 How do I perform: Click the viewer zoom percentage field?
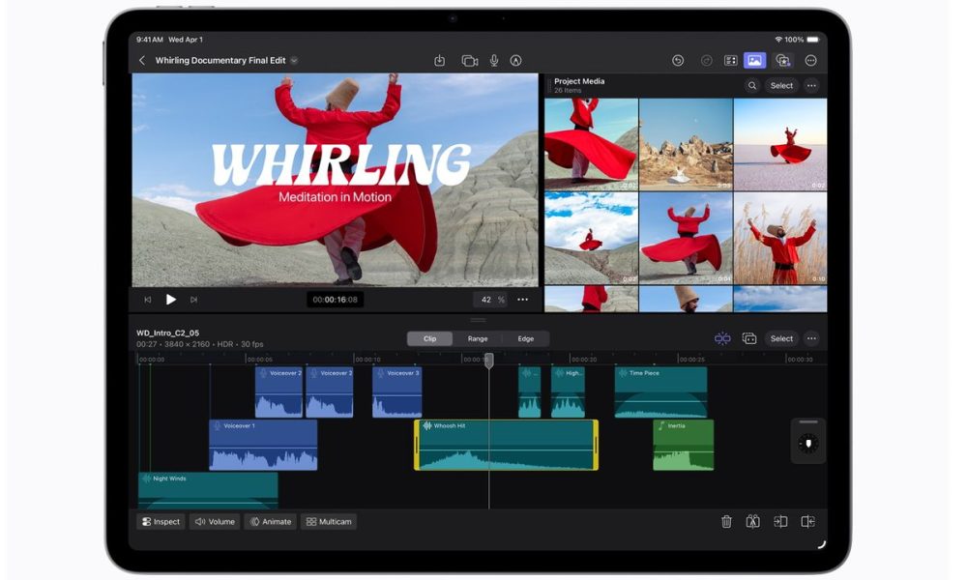489,300
